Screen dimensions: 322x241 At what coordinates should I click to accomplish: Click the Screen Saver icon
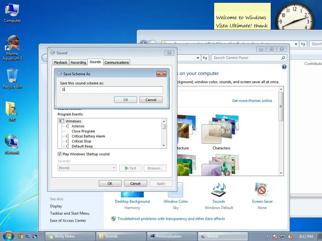click(x=262, y=190)
